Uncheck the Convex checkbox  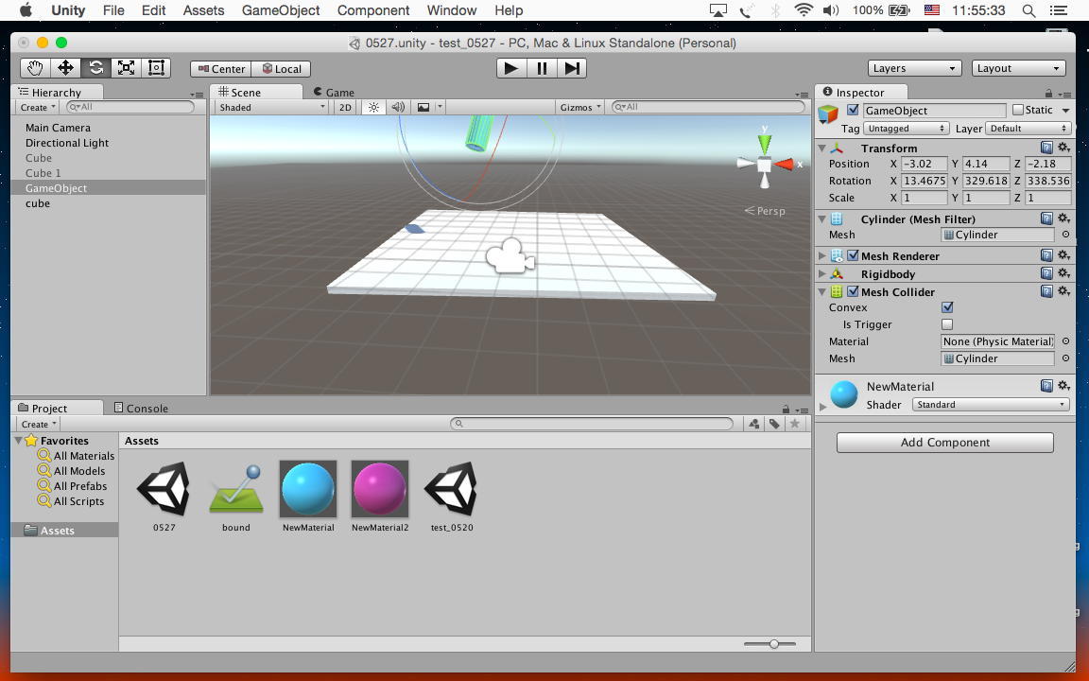pyautogui.click(x=947, y=307)
